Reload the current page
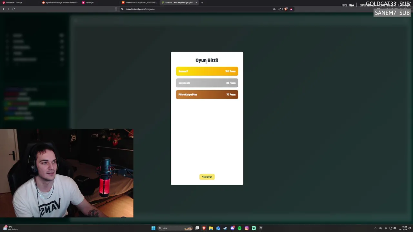Image resolution: width=413 pixels, height=232 pixels. coord(13,9)
